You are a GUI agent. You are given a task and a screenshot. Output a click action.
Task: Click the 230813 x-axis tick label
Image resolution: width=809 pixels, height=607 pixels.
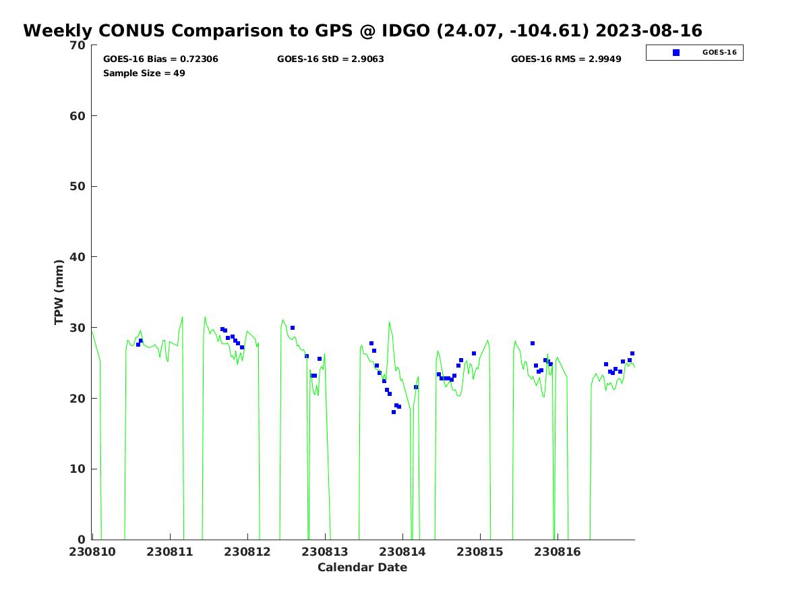click(325, 552)
